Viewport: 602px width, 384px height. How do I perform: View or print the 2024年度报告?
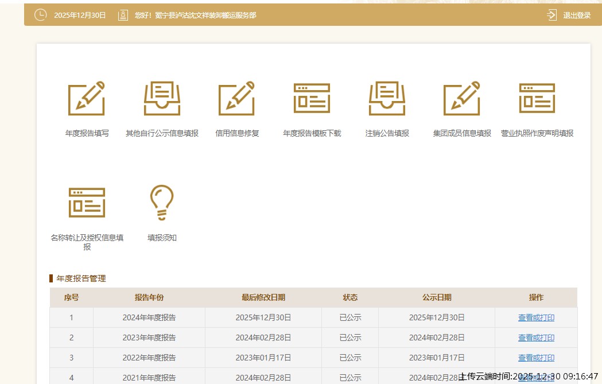click(x=536, y=317)
